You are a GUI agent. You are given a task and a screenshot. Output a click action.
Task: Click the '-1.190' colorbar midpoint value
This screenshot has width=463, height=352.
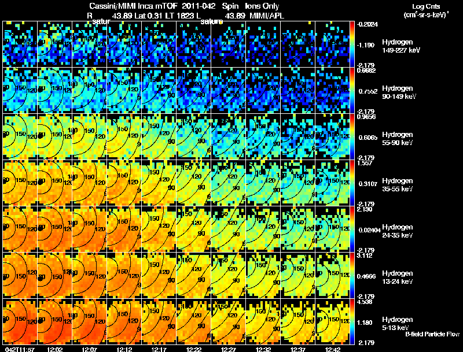[x=366, y=45]
